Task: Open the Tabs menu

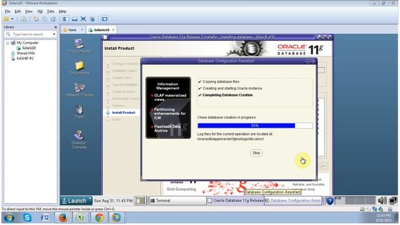Action: (51, 11)
